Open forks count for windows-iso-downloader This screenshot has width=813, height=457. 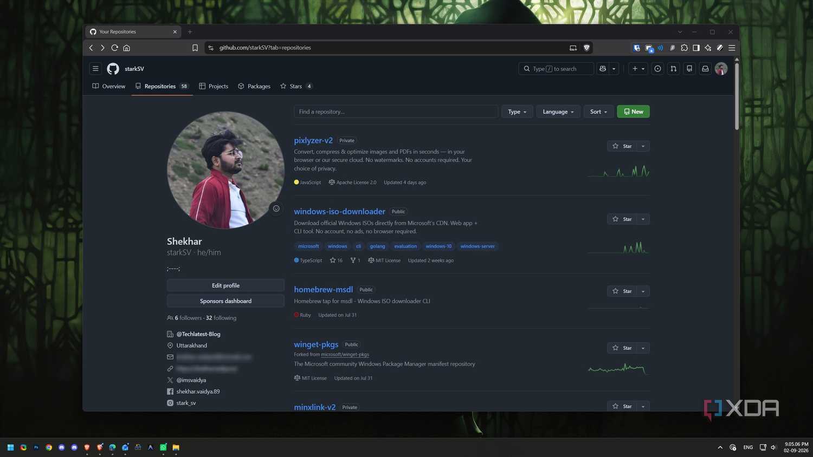point(355,260)
